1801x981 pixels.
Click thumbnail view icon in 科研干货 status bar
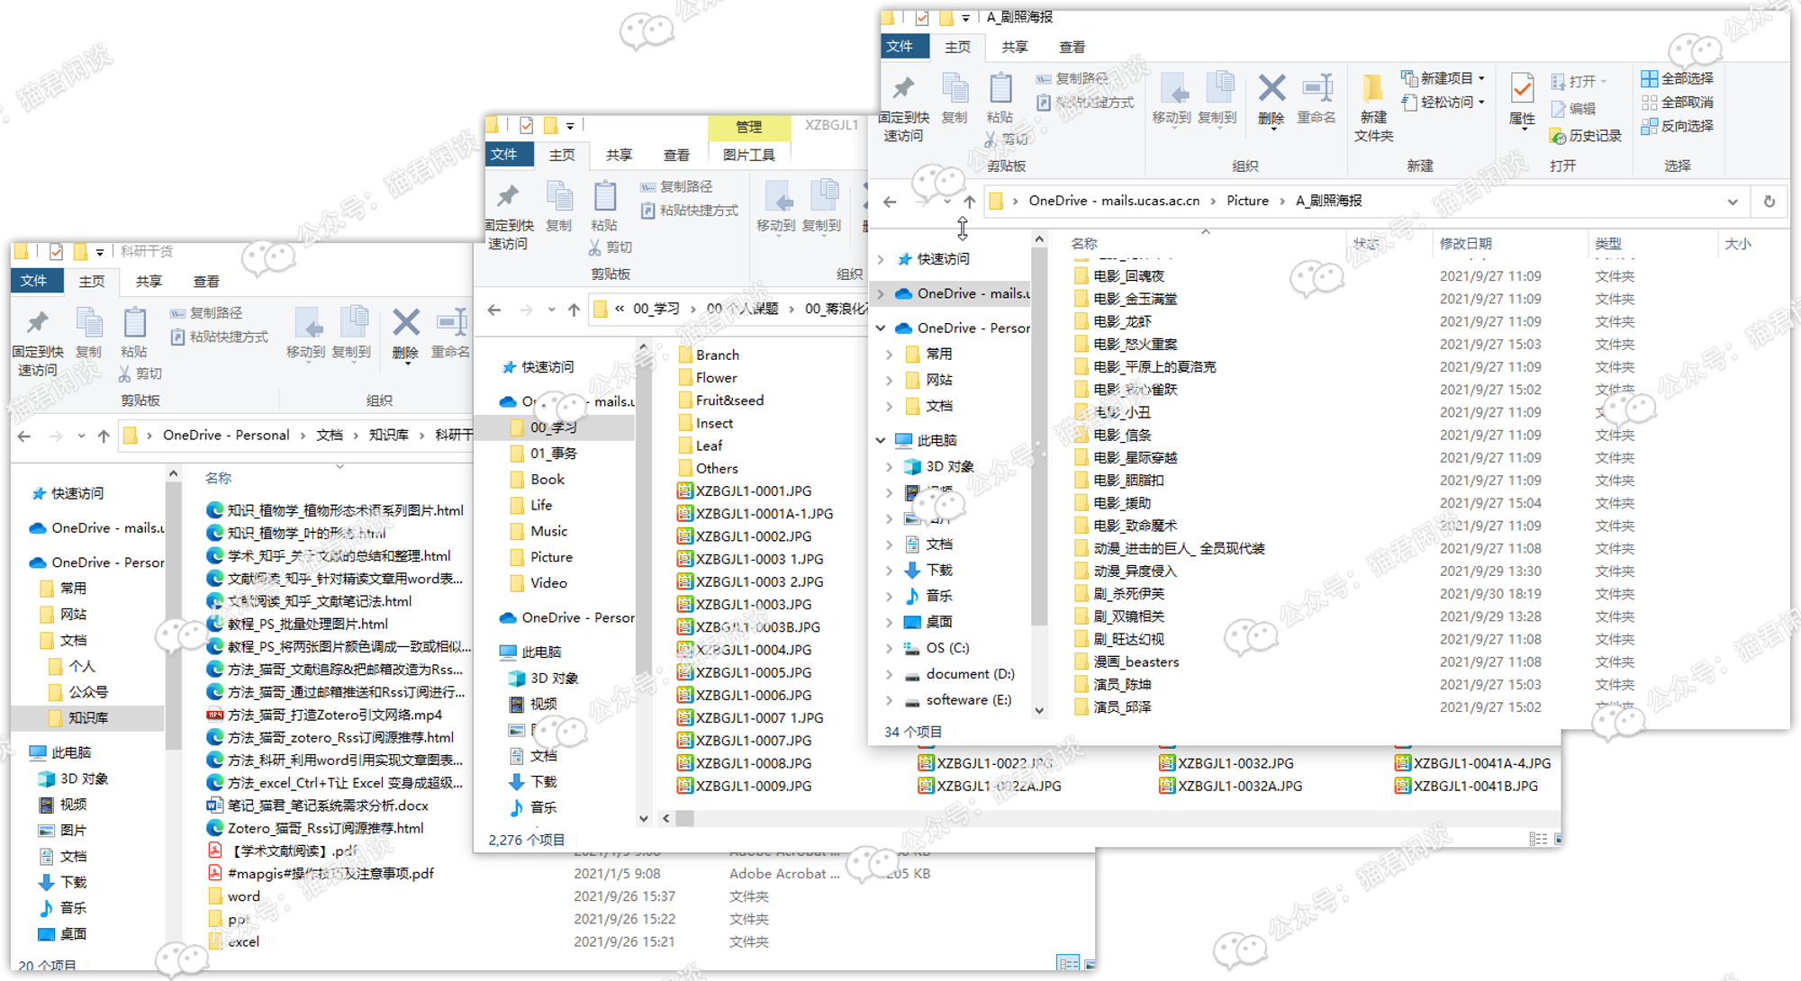(1091, 964)
